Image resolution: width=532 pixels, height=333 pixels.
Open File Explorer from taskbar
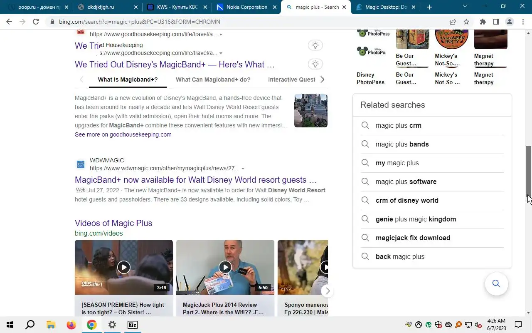(51, 325)
